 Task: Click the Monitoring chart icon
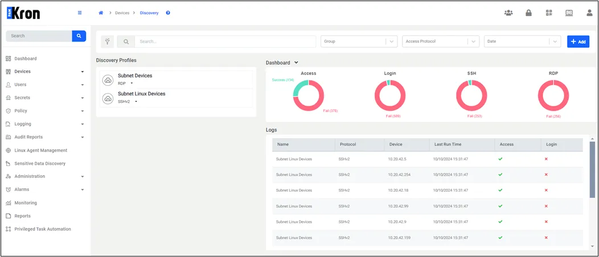pyautogui.click(x=9, y=203)
